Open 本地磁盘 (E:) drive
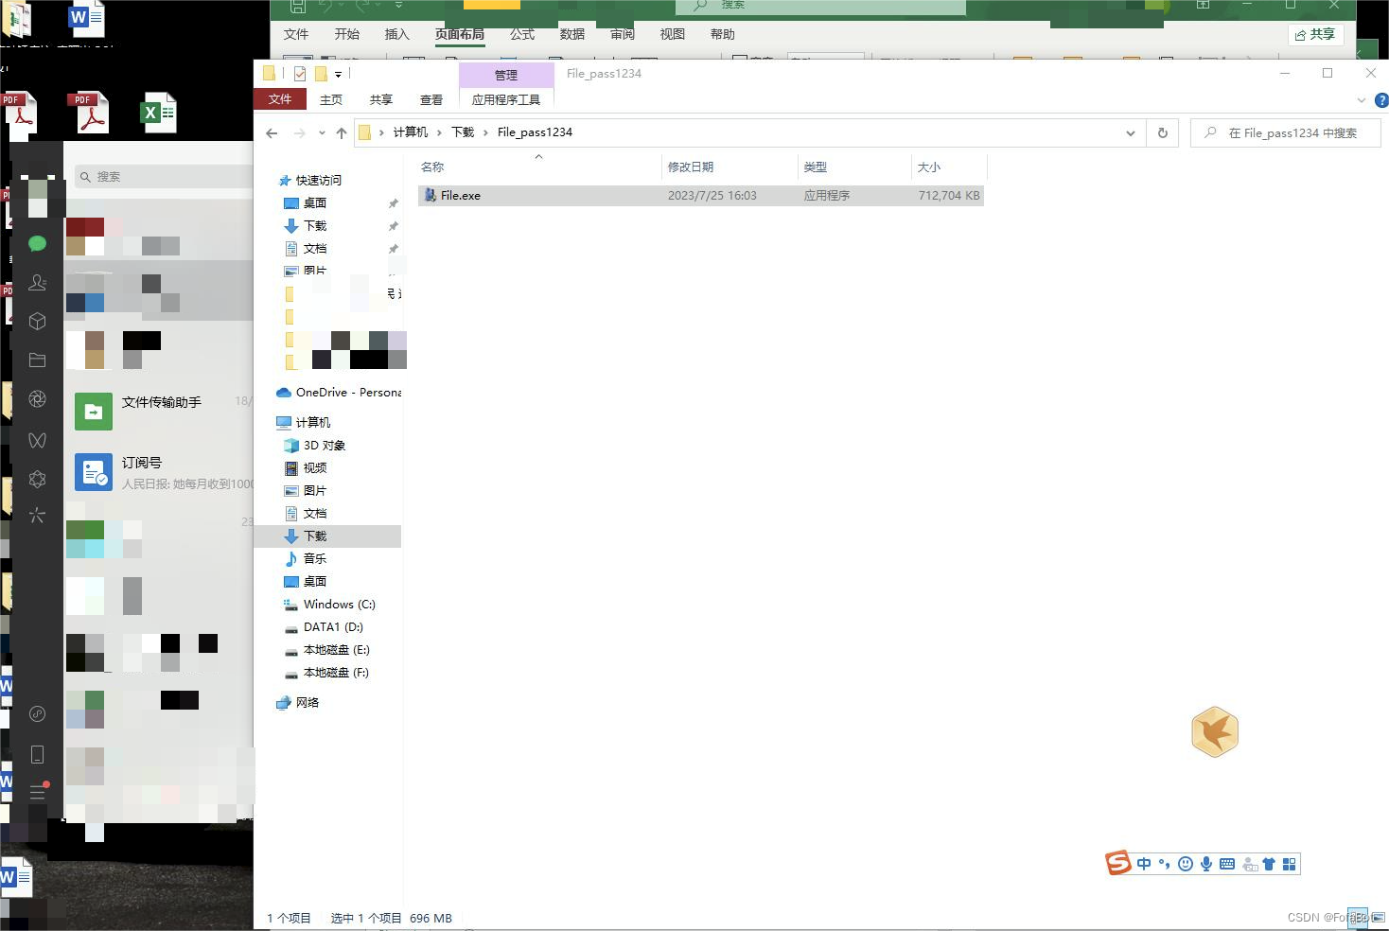Image resolution: width=1389 pixels, height=931 pixels. (336, 649)
